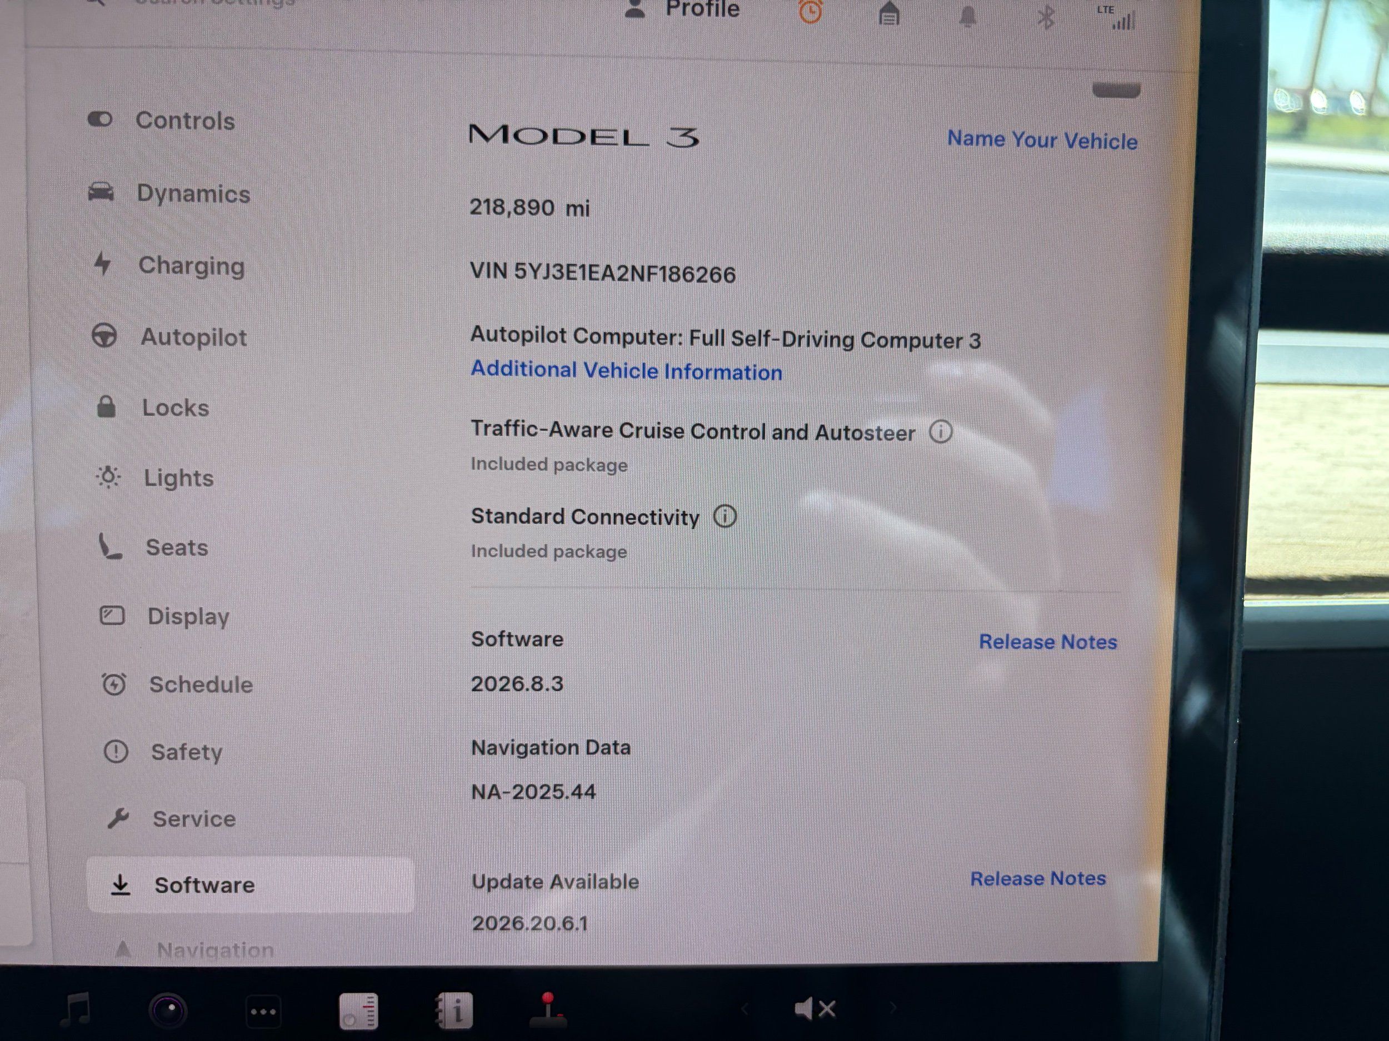1389x1041 pixels.
Task: Tap the muted speaker volume icon
Action: [x=815, y=1009]
